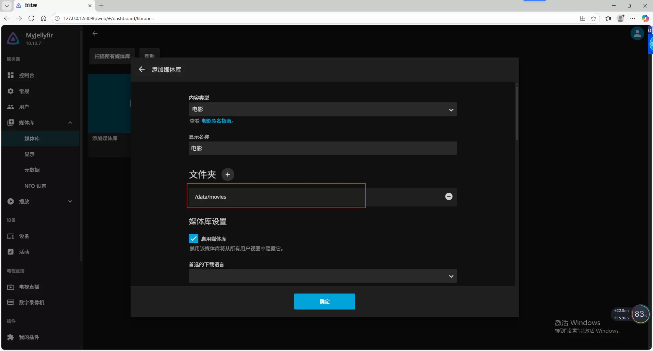Image resolution: width=653 pixels, height=351 pixels.
Task: Reload the page with the refresh icon
Action: [x=31, y=18]
